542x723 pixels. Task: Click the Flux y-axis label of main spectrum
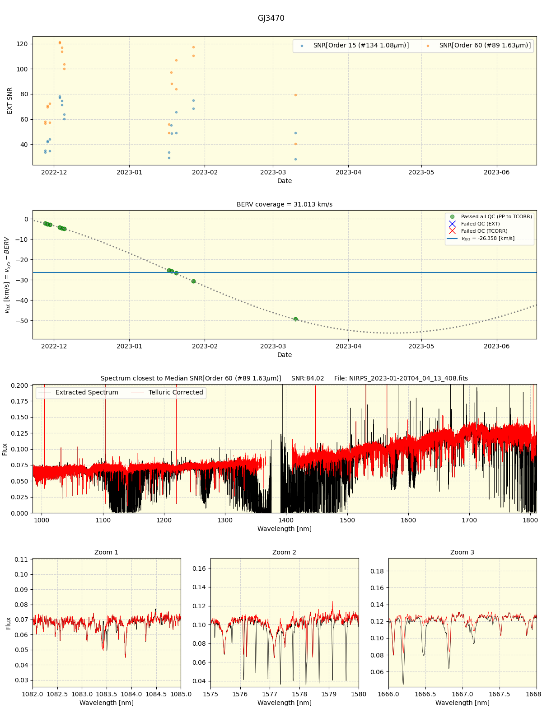[5, 449]
